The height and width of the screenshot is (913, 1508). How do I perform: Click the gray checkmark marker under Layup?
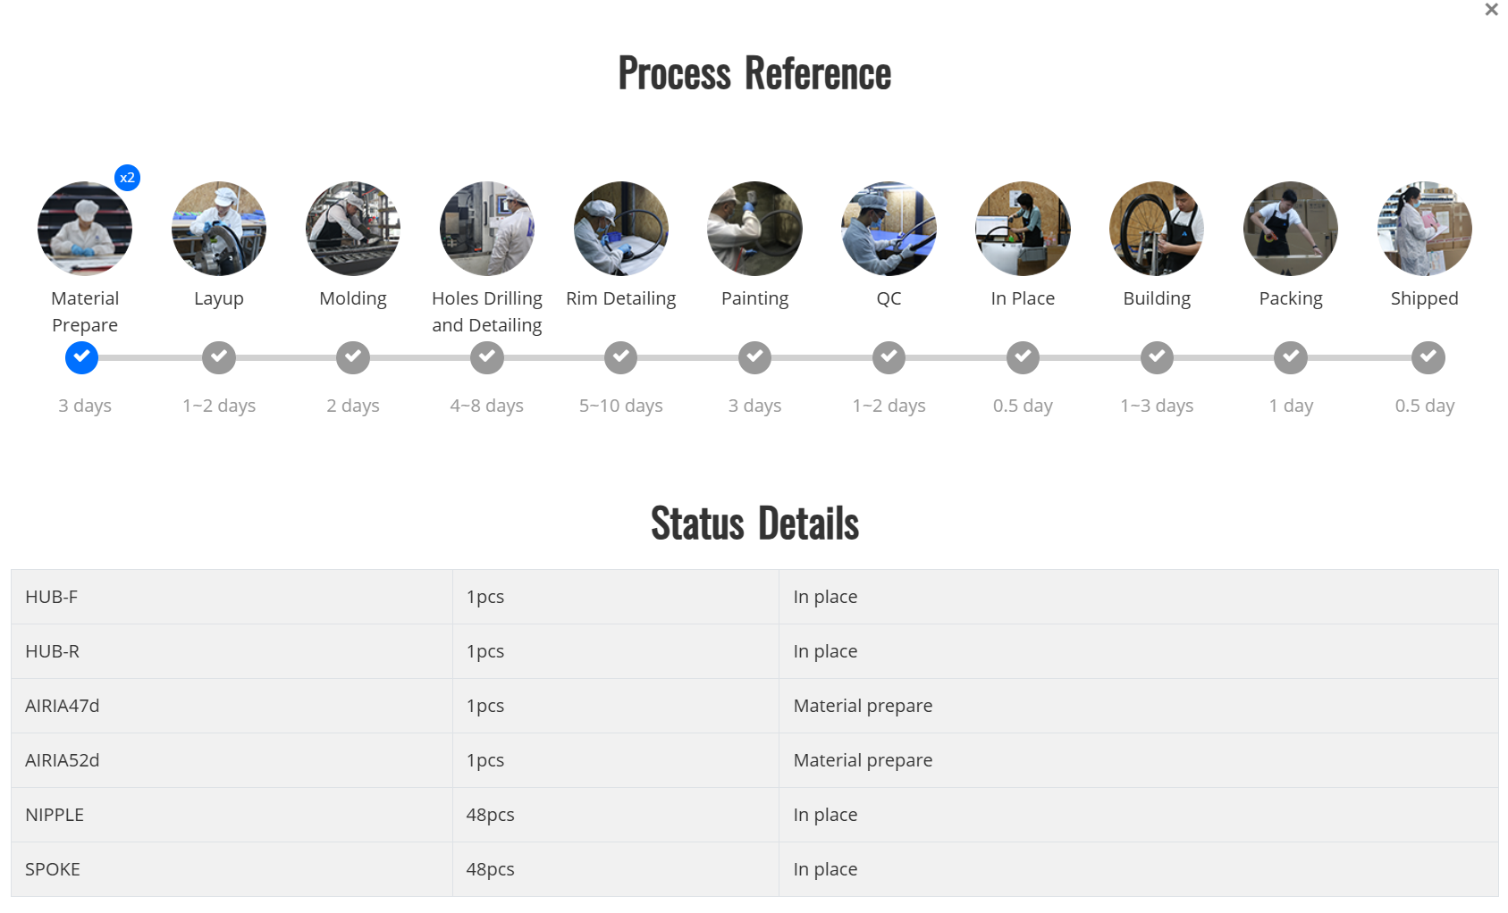[x=219, y=357]
